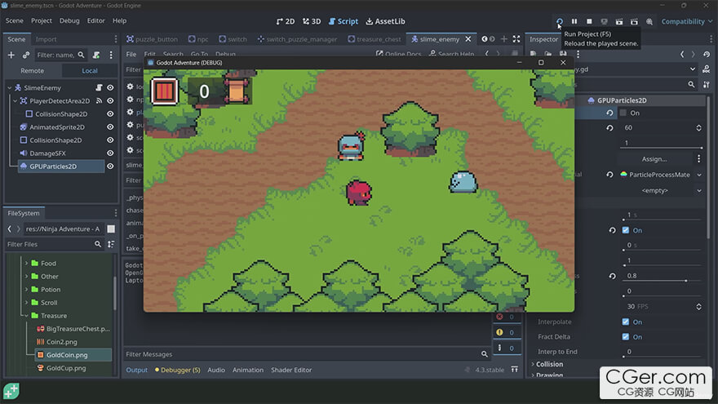Attach script icon beside scene filter

click(96, 55)
